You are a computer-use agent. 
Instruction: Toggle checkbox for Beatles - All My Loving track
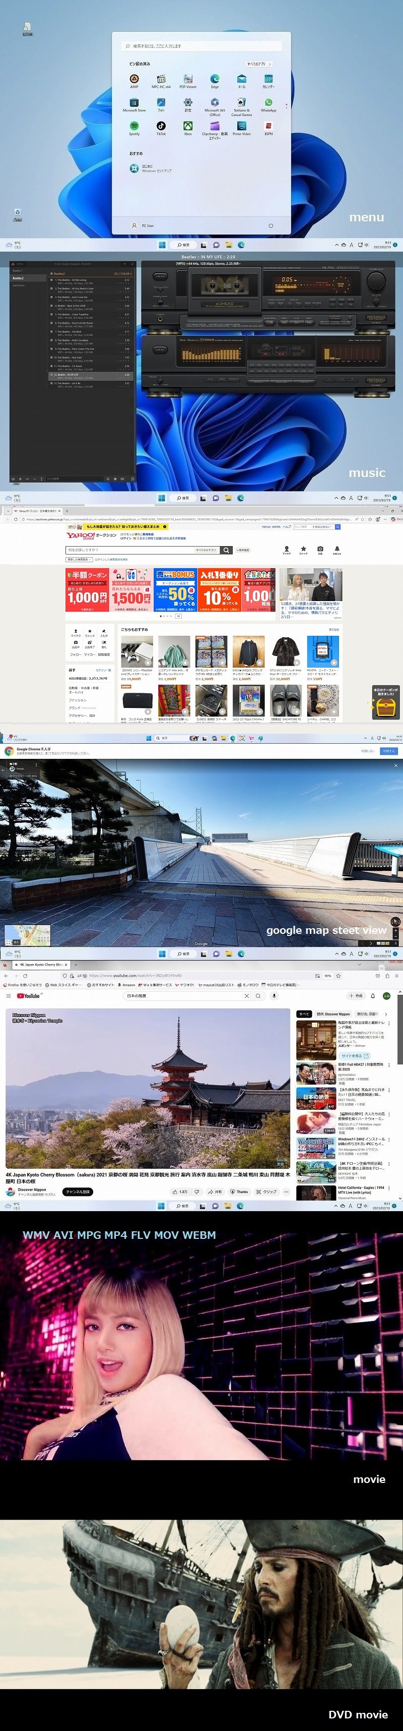coord(52,280)
